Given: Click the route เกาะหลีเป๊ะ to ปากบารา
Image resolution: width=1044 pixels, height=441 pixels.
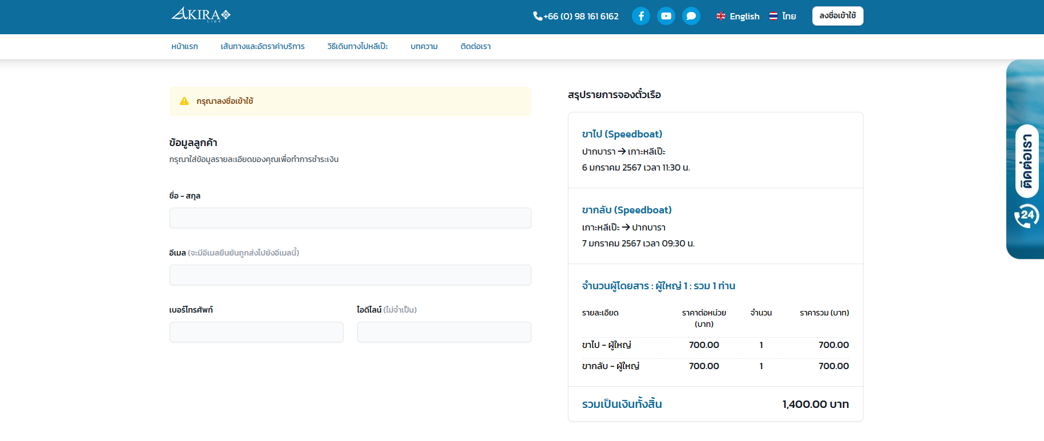Looking at the screenshot, I should coord(624,228).
